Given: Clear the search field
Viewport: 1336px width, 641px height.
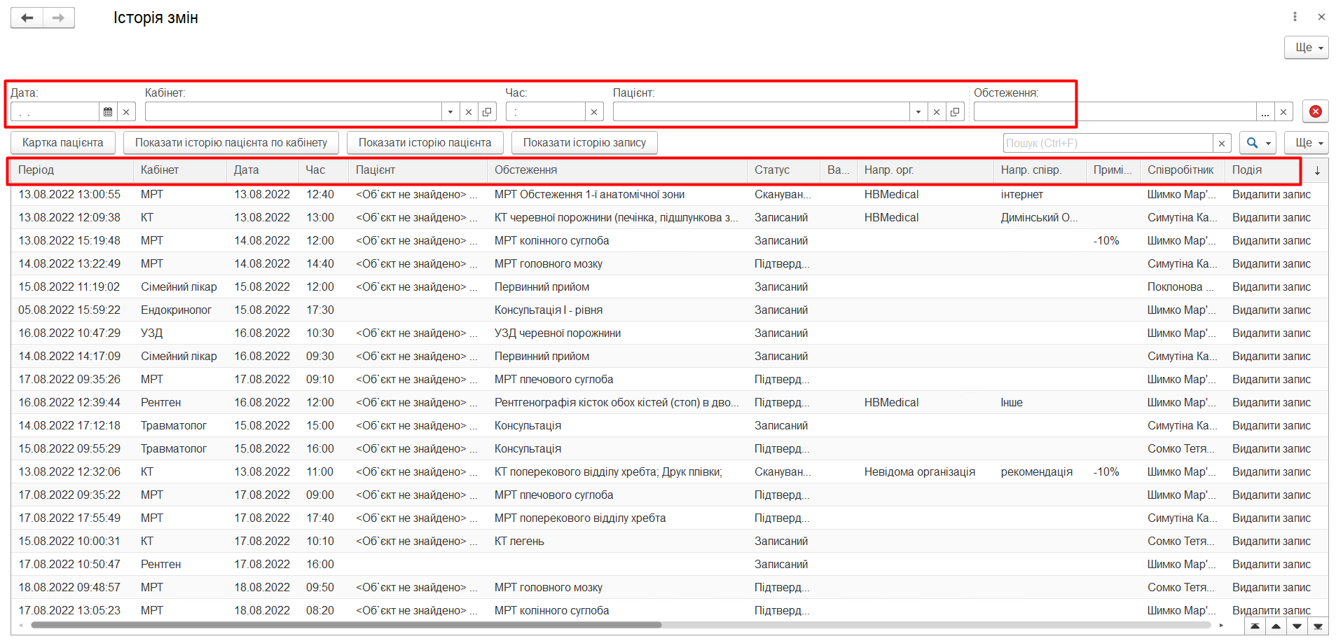Looking at the screenshot, I should 1222,143.
